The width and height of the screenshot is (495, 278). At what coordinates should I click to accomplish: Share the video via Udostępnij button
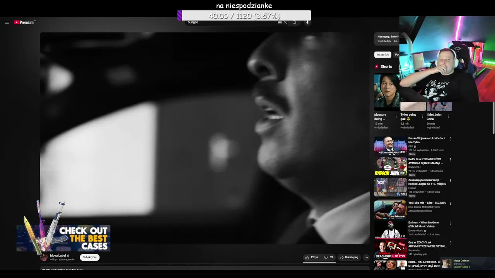[349, 257]
